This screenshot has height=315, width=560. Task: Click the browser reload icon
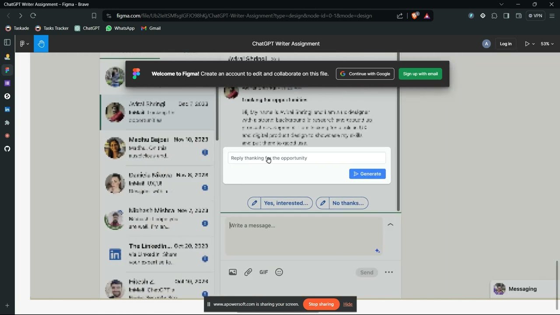[33, 16]
